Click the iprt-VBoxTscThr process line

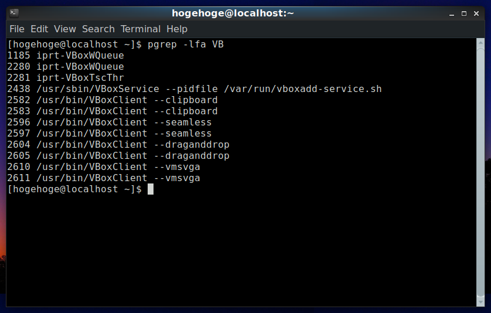point(66,78)
